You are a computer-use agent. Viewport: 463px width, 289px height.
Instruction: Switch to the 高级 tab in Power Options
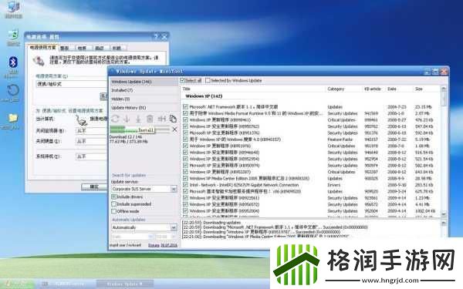(x=100, y=48)
